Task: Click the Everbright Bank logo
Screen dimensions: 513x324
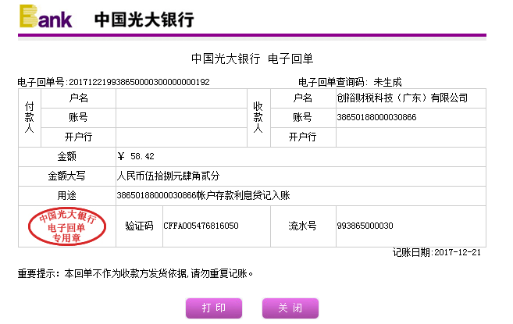Action: point(45,16)
